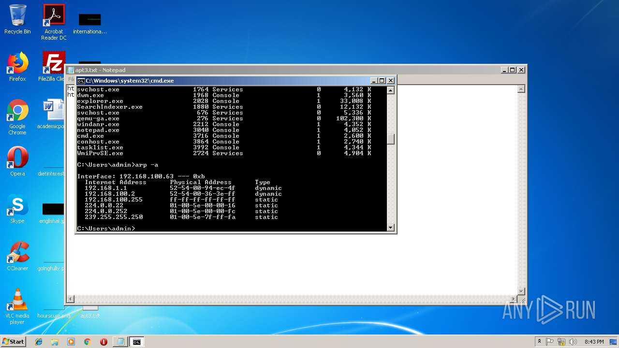The width and height of the screenshot is (619, 348).
Task: Click Notepad horizontal scrollbar right arrow
Action: tap(513, 299)
